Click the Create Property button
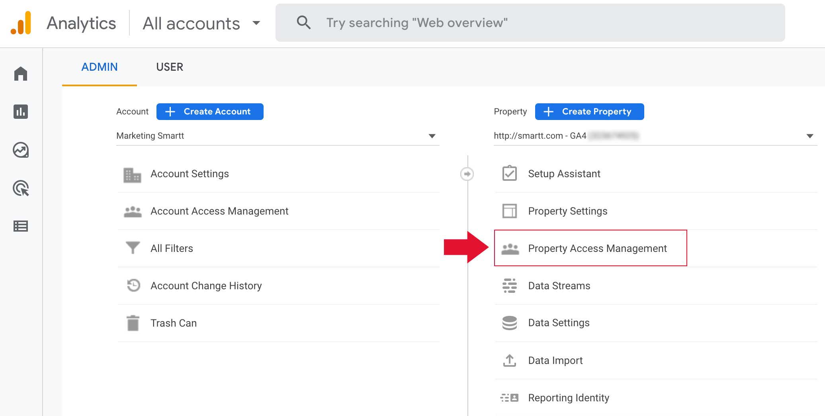This screenshot has width=825, height=416. coord(589,112)
